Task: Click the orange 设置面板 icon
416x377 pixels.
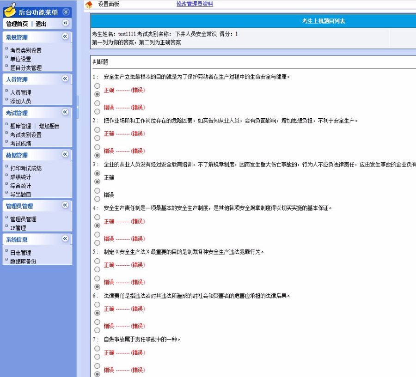Action: pyautogui.click(x=88, y=4)
